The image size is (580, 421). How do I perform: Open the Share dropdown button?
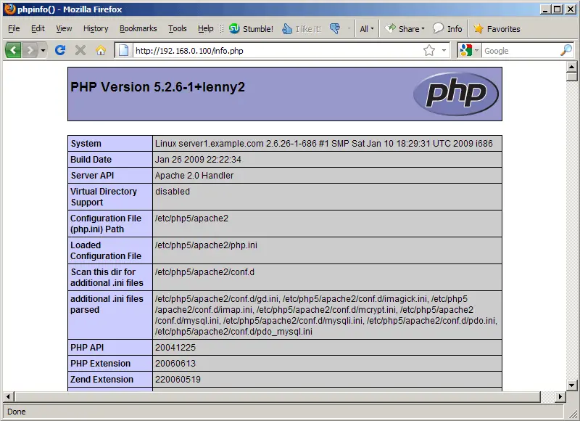[405, 28]
